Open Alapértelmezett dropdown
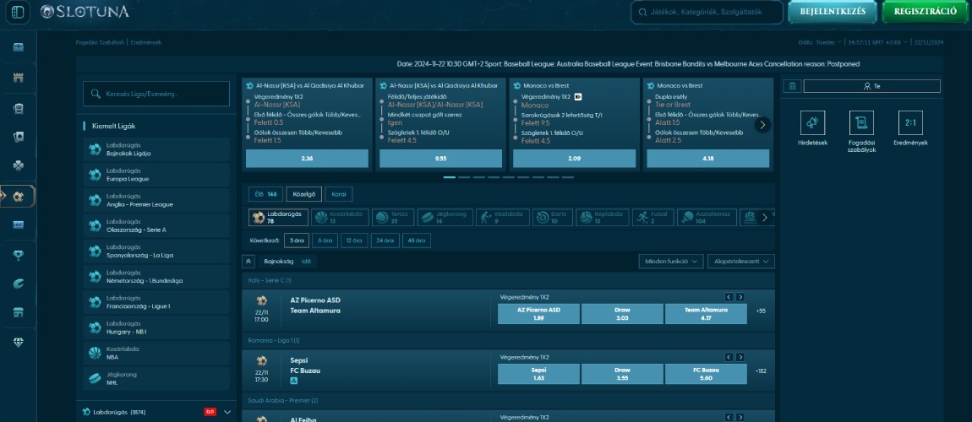The height and width of the screenshot is (422, 972). (741, 262)
